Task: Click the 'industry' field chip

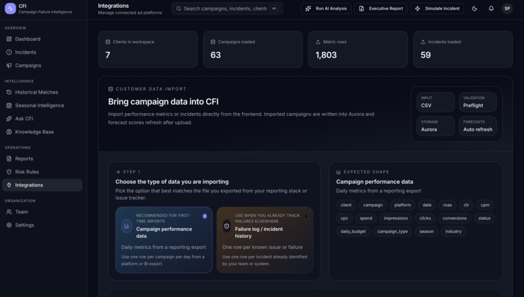Action: pyautogui.click(x=454, y=231)
